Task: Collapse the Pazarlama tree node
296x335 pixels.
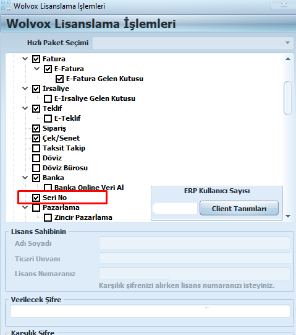Action: 25,207
